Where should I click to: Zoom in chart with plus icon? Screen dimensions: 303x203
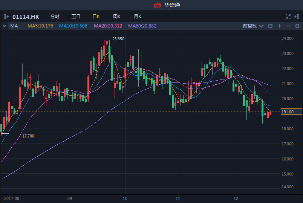click(280, 26)
